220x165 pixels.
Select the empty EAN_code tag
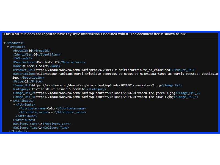pyautogui.click(x=22, y=58)
